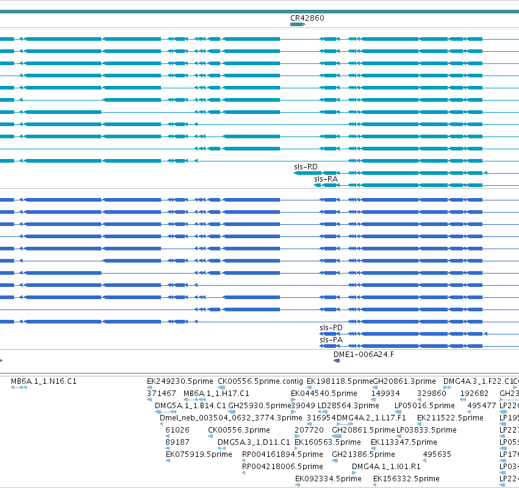Select the CK00556.5prime.contig label
The height and width of the screenshot is (488, 519).
pyautogui.click(x=260, y=381)
